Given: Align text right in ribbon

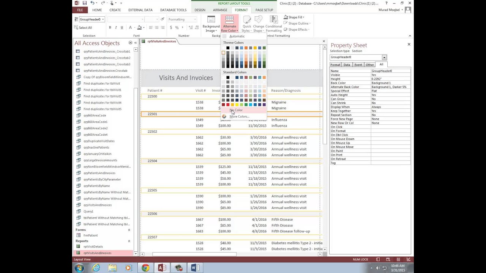Looking at the screenshot, I should [163, 28].
